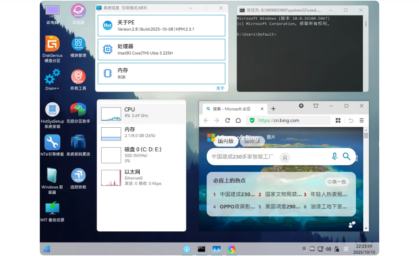419x256 pixels.
Task: Reload the Bing page
Action: (227, 120)
